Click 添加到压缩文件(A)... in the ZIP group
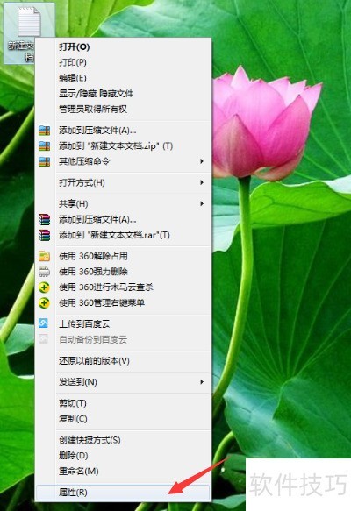Screen dimensions: 351x511 pyautogui.click(x=123, y=131)
